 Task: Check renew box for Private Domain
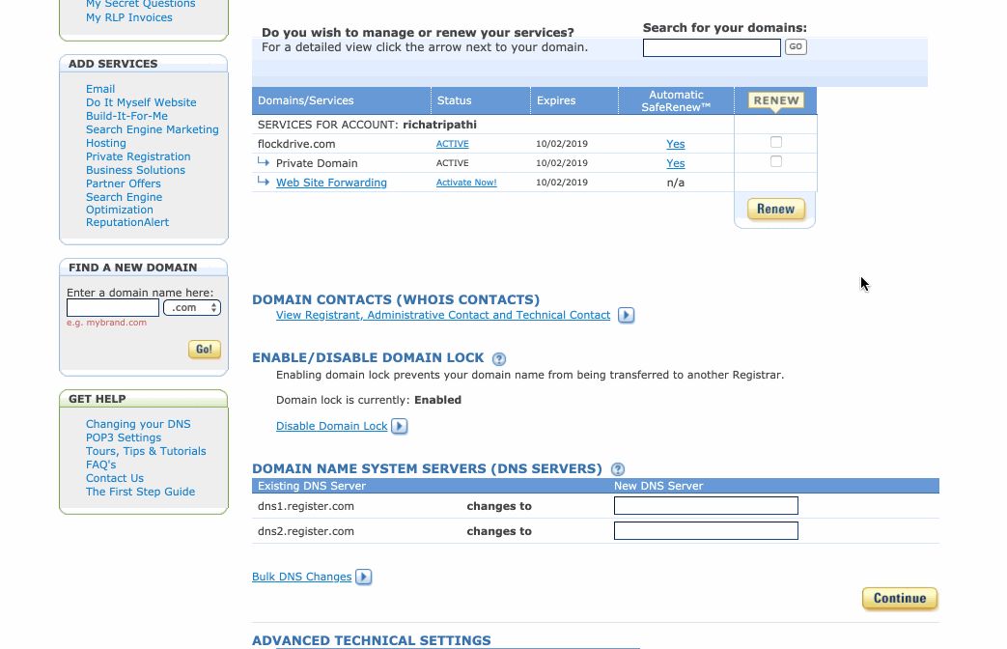tap(776, 161)
